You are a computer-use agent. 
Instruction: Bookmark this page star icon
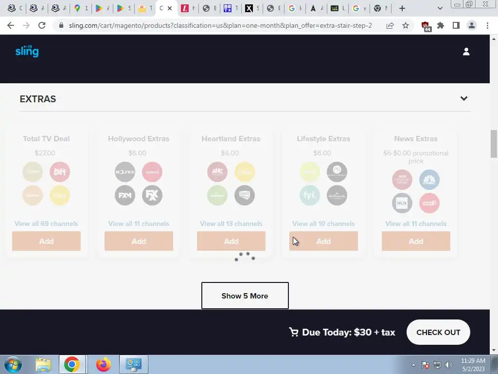coord(406,25)
